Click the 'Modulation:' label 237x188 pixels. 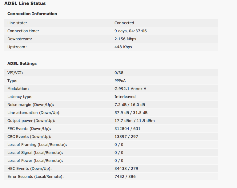click(18, 89)
